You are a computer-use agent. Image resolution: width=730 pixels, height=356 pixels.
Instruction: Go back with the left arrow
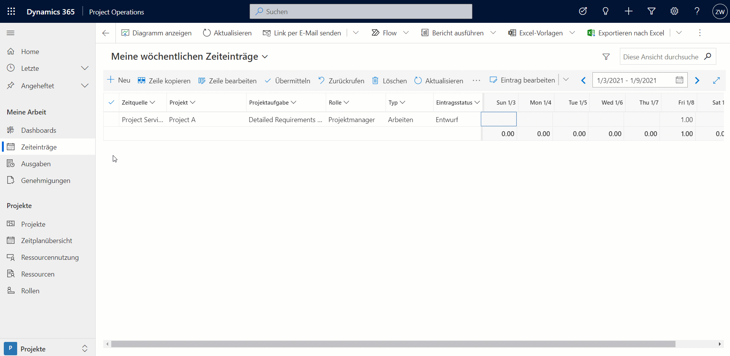coord(106,33)
